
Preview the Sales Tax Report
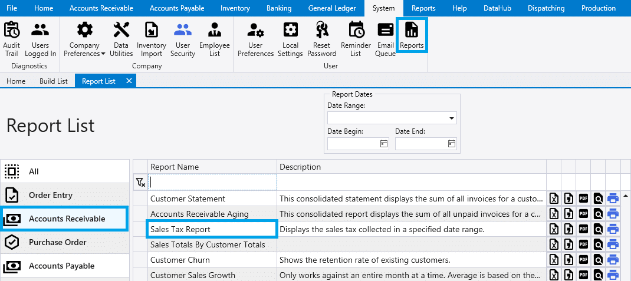point(598,229)
